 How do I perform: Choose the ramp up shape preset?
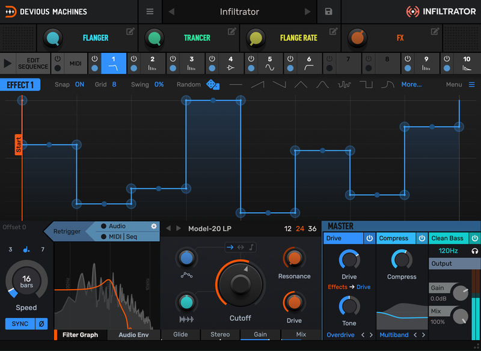click(x=257, y=85)
